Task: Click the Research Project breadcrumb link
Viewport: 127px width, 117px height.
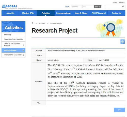Action: tap(56, 23)
